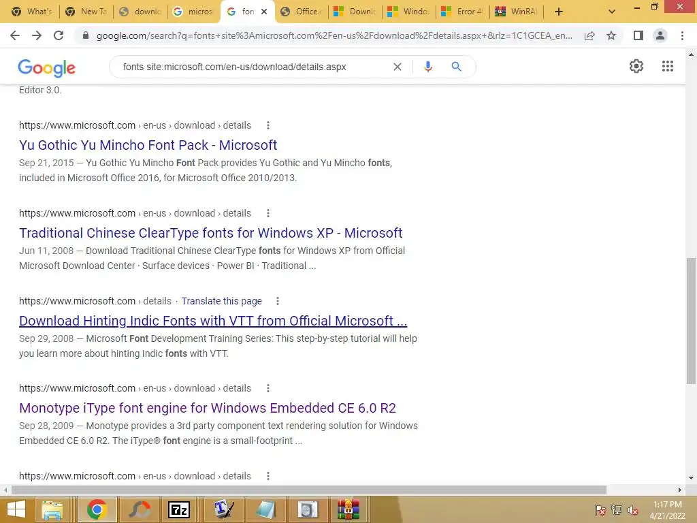Clear the Google search box text
Image resolution: width=697 pixels, height=523 pixels.
(x=398, y=67)
